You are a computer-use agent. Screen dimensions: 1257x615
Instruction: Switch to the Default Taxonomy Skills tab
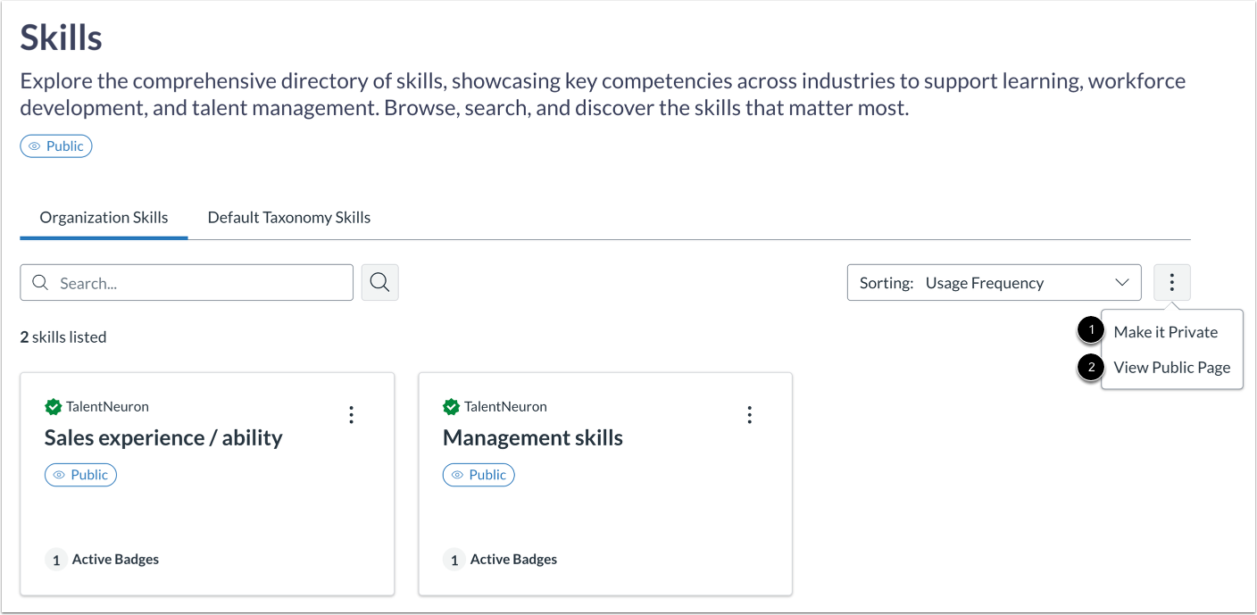[x=288, y=218]
